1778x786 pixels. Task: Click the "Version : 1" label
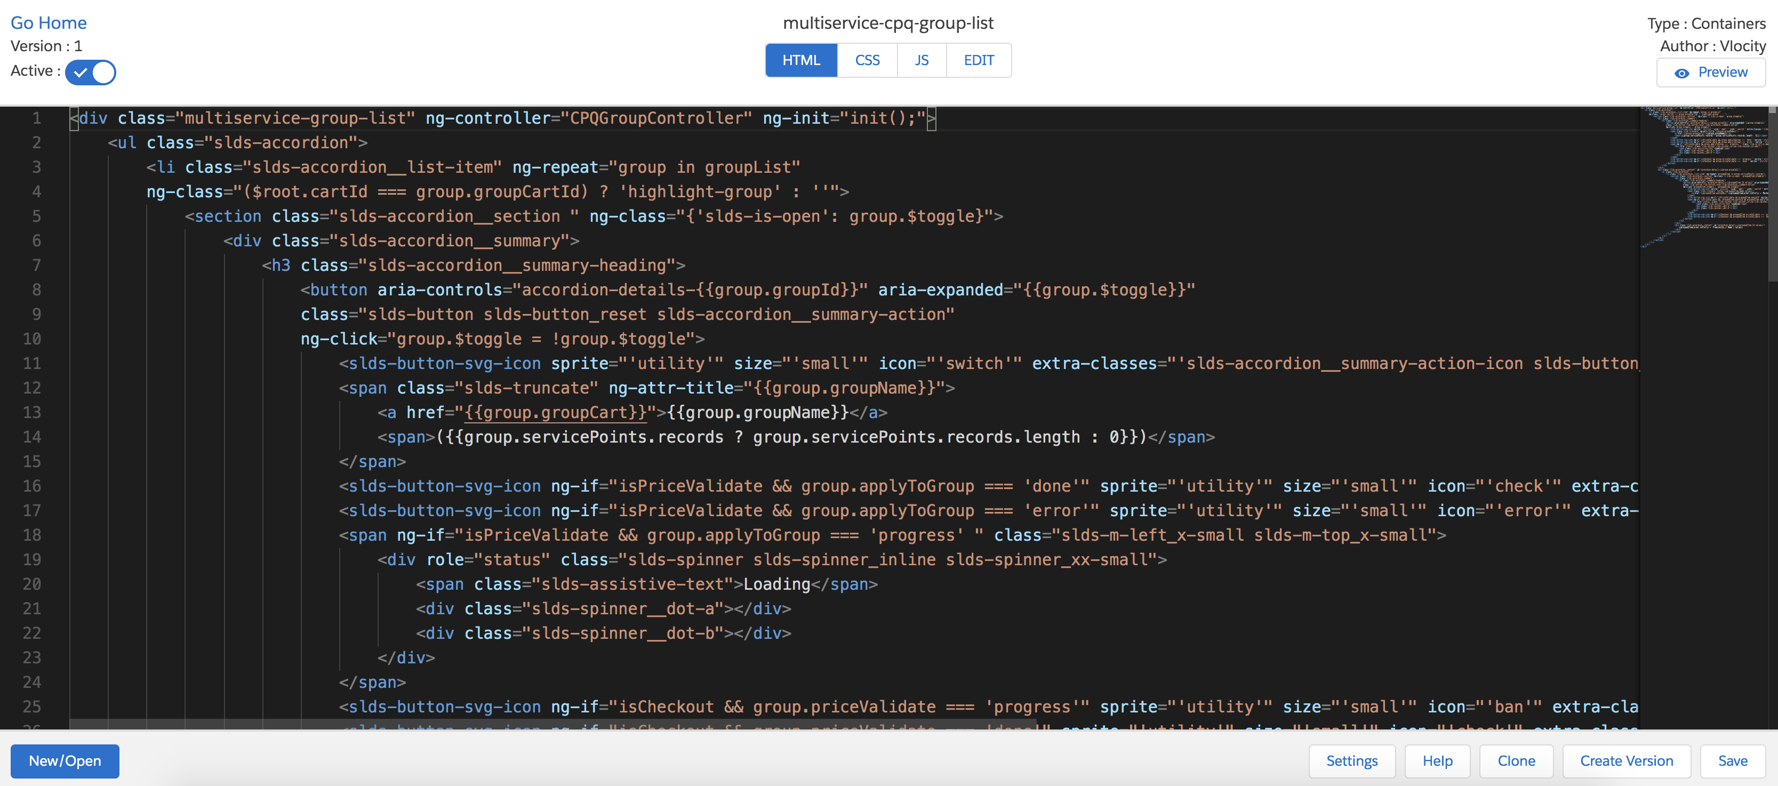46,46
